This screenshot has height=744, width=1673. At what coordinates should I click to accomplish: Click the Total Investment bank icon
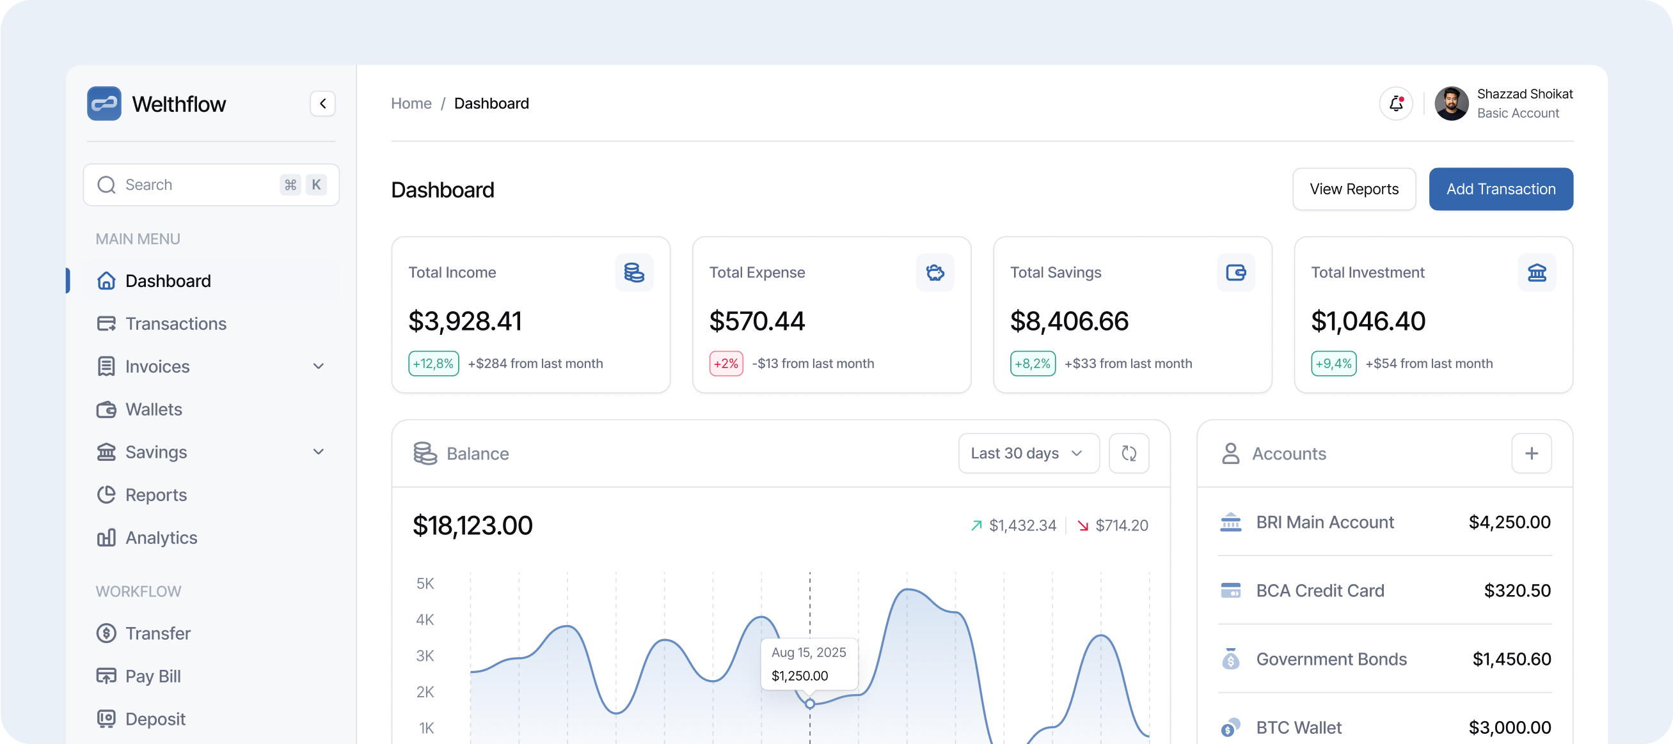(x=1537, y=272)
